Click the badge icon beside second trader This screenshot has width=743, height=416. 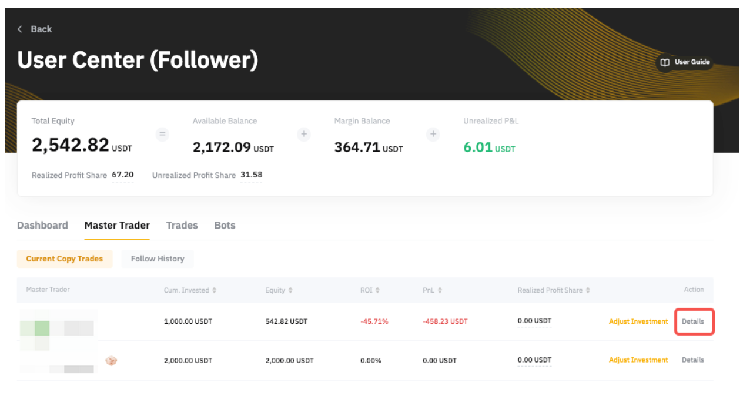click(111, 360)
